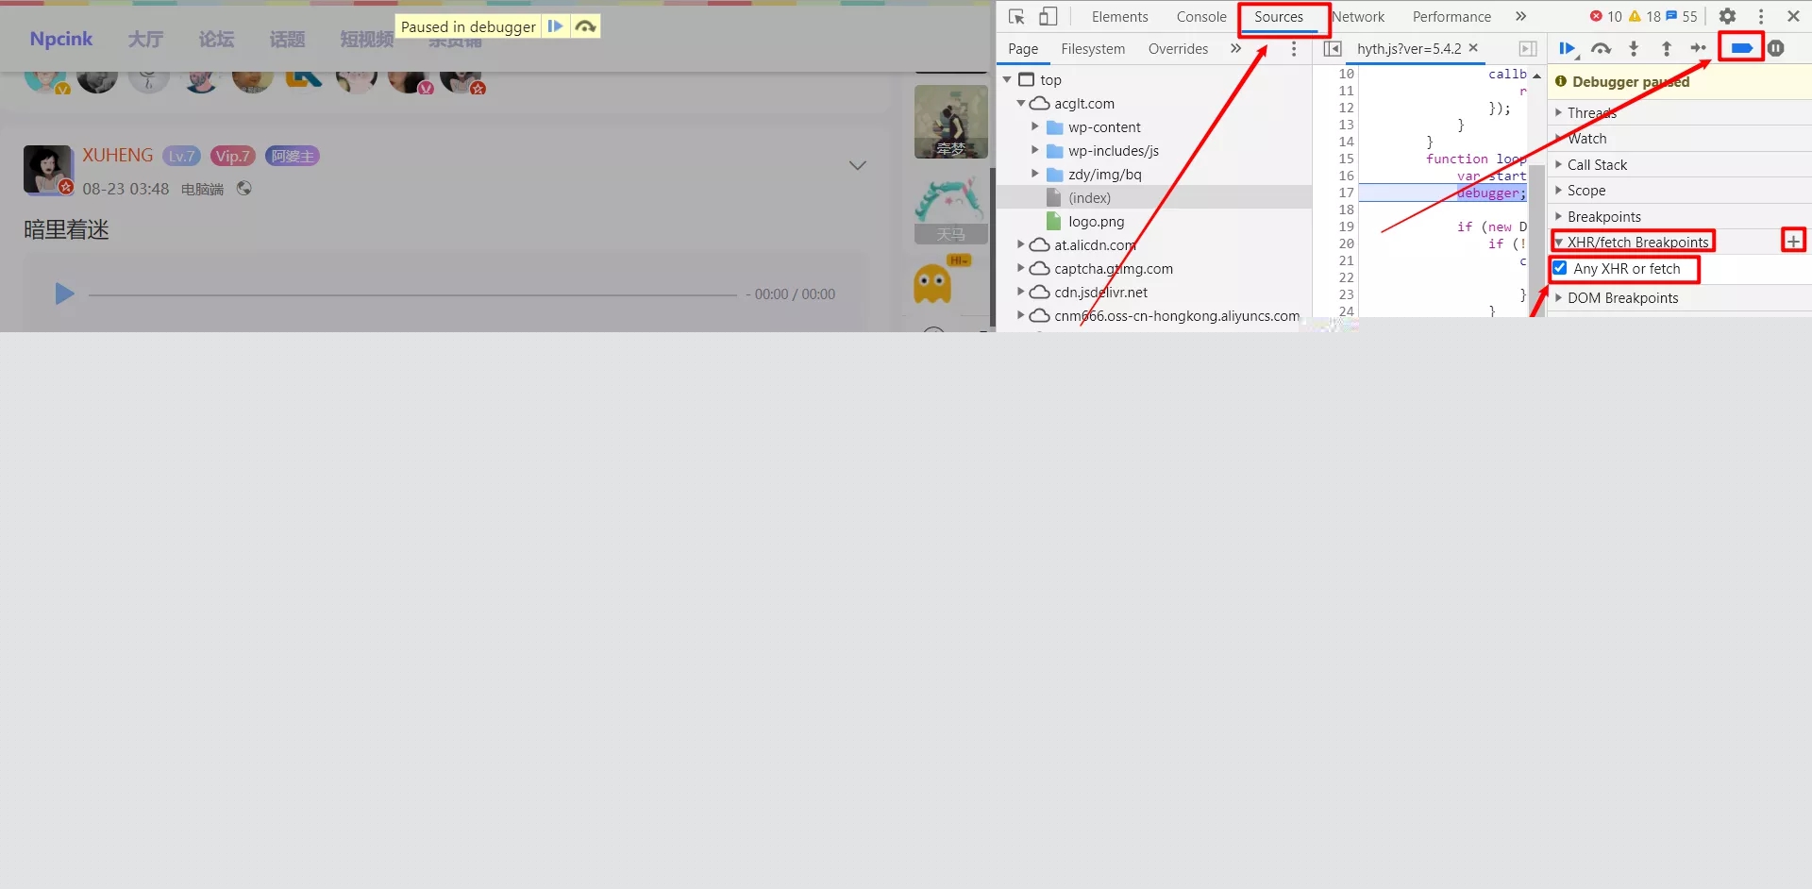Viewport: 1812px width, 889px height.
Task: Click step out of function icon
Action: (x=1667, y=49)
